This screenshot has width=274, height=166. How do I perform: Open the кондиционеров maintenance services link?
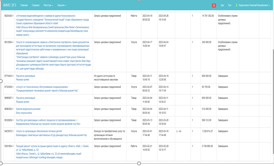tap(47, 89)
